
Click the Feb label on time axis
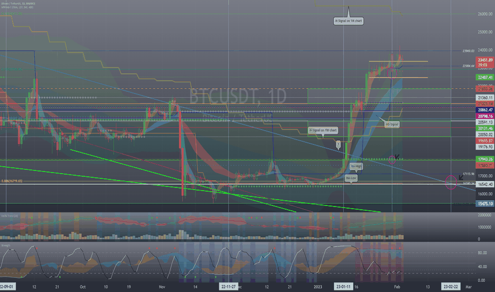[x=397, y=287]
